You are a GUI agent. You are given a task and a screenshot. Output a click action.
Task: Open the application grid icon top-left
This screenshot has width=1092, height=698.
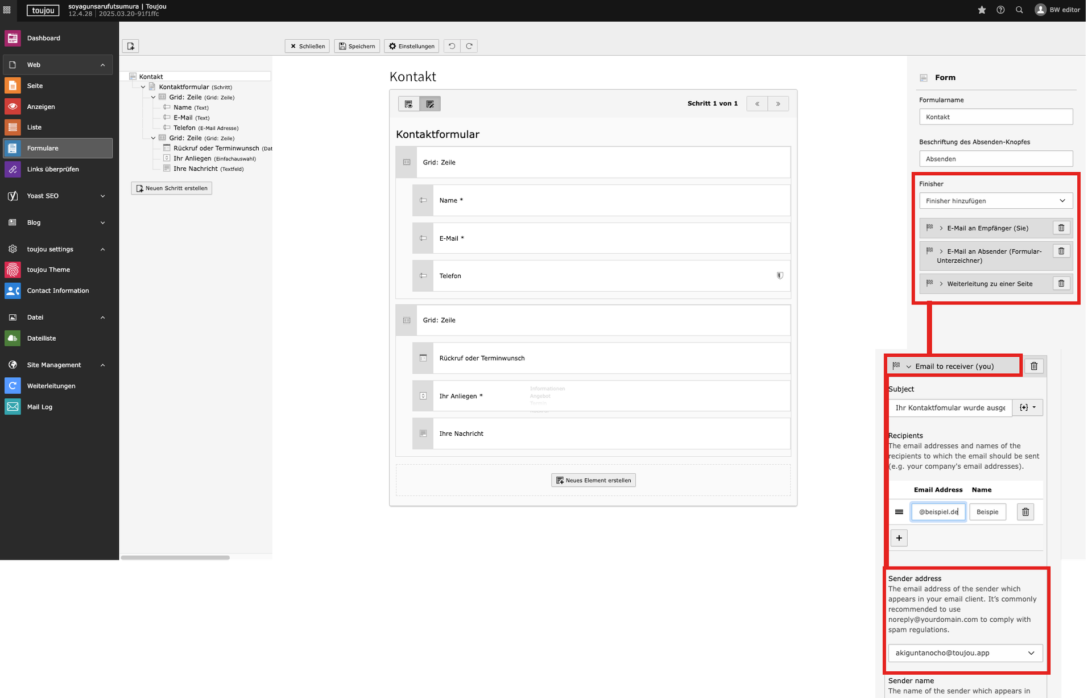pos(7,10)
